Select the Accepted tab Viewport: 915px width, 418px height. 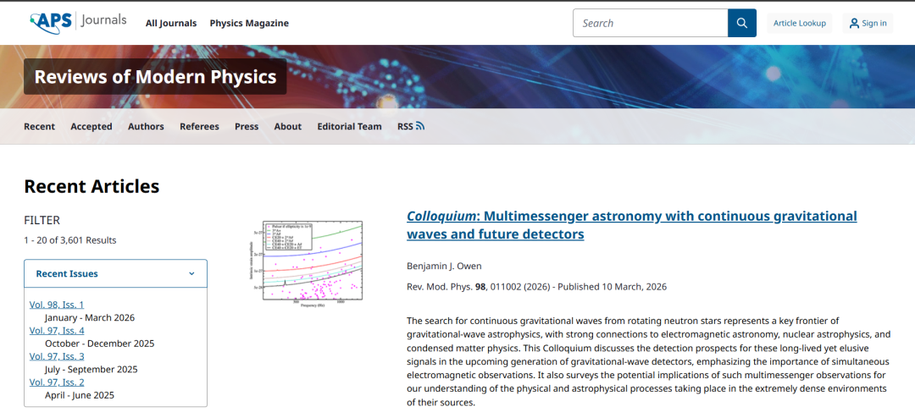click(91, 126)
